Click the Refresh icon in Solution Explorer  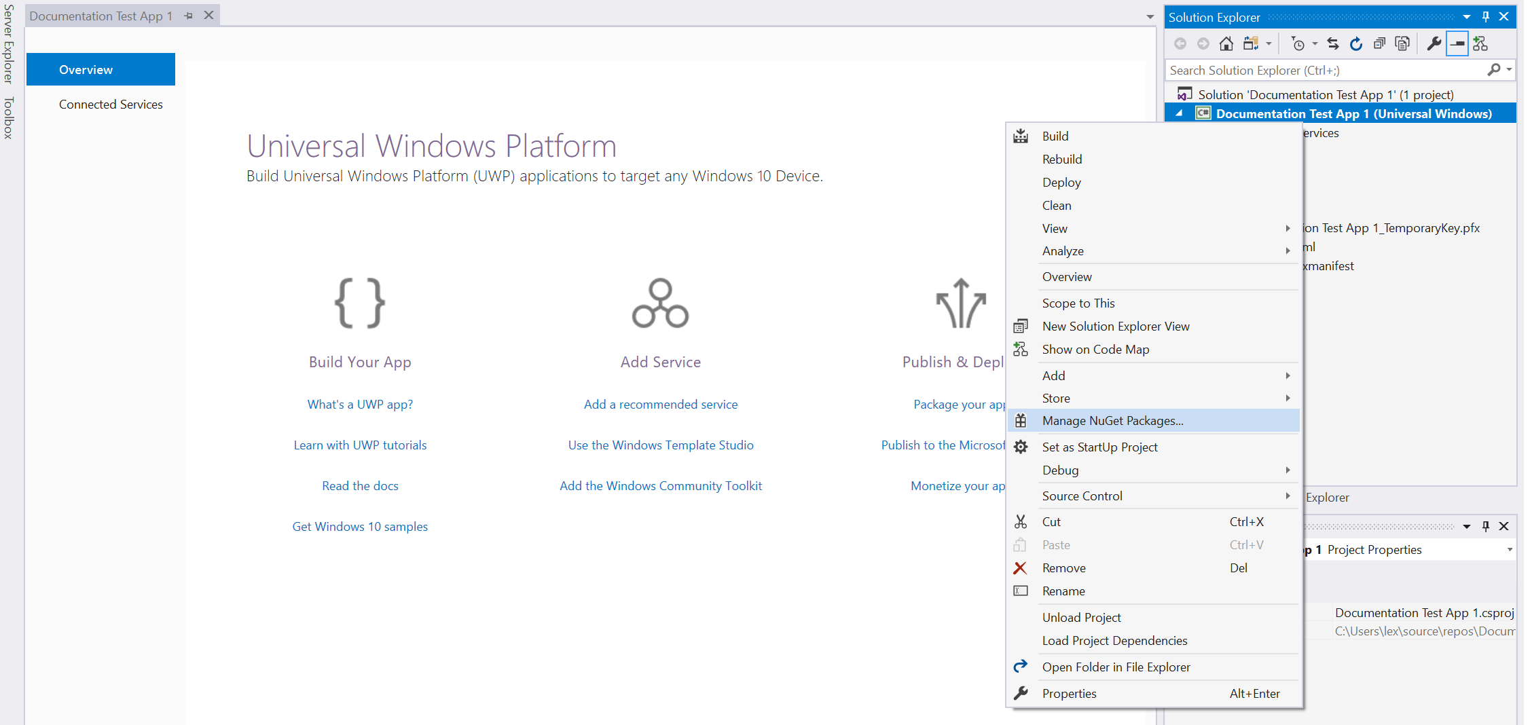pos(1356,44)
